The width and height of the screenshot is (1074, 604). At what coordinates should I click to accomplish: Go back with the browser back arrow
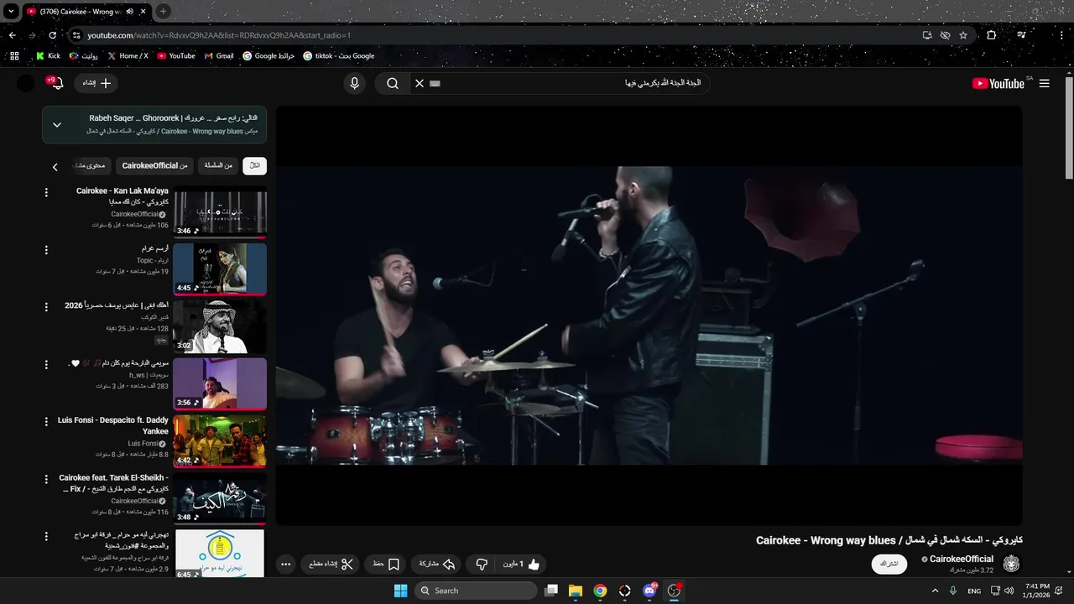(x=12, y=35)
